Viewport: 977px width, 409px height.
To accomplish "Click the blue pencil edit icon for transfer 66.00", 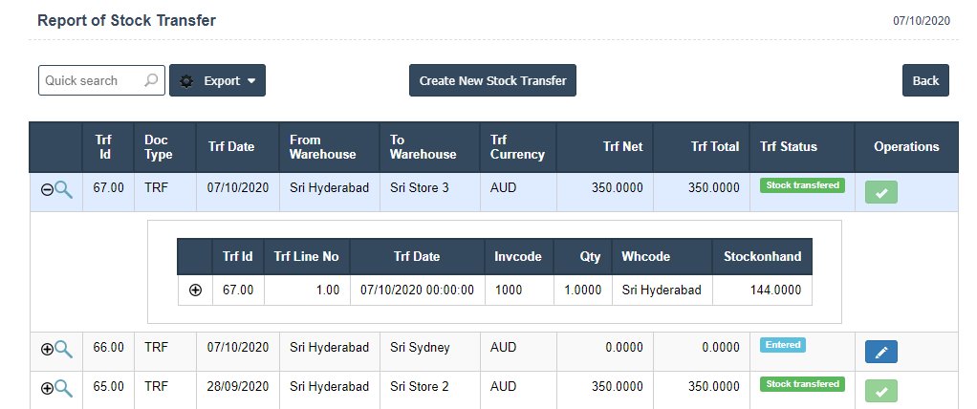I will (x=880, y=353).
